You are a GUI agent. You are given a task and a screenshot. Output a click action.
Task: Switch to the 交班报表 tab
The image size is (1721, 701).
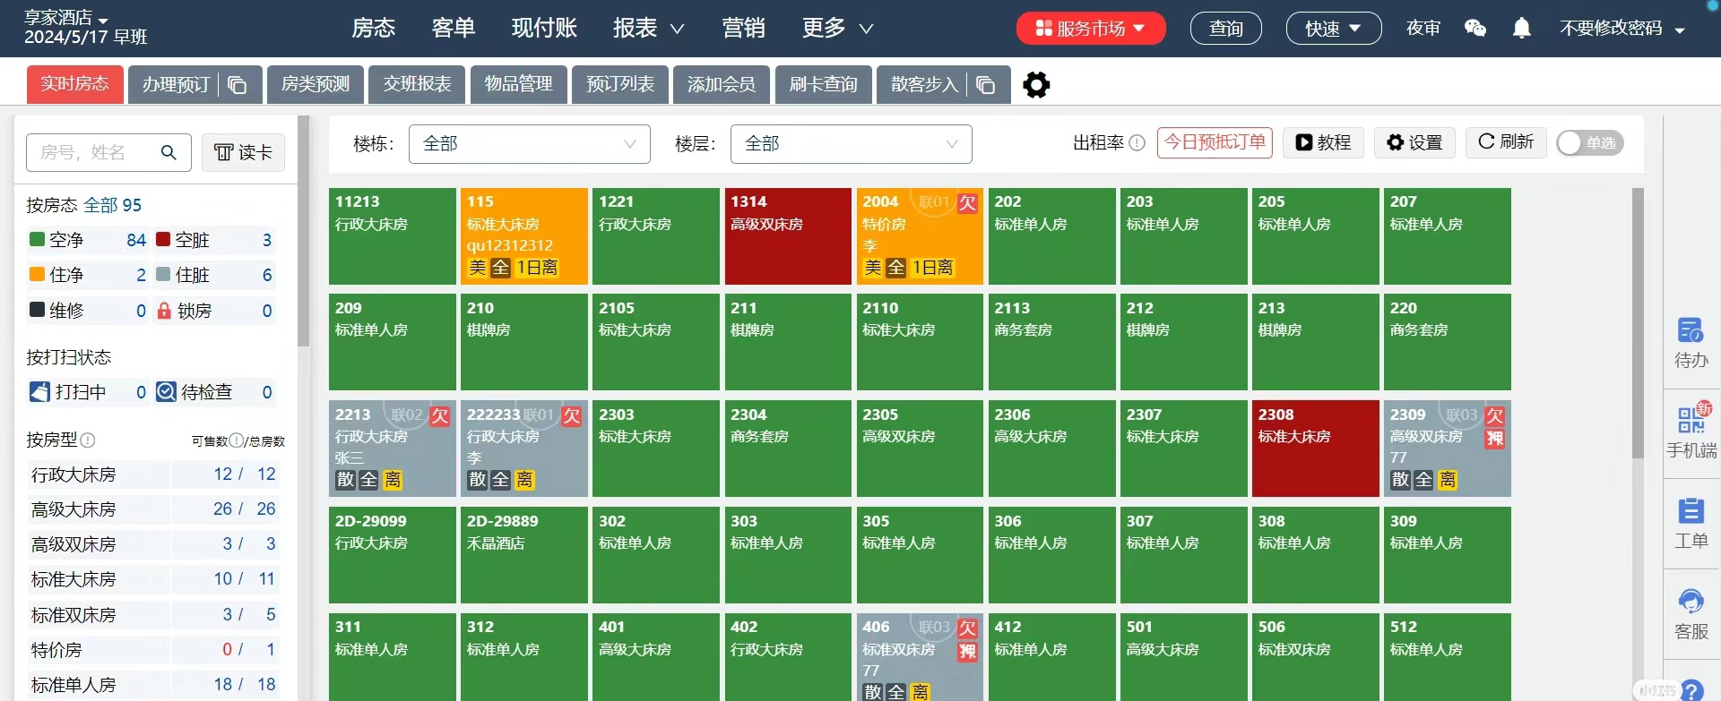[x=417, y=84]
